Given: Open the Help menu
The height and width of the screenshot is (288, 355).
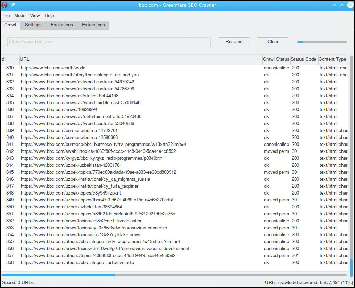Looking at the screenshot, I should [x=49, y=15].
